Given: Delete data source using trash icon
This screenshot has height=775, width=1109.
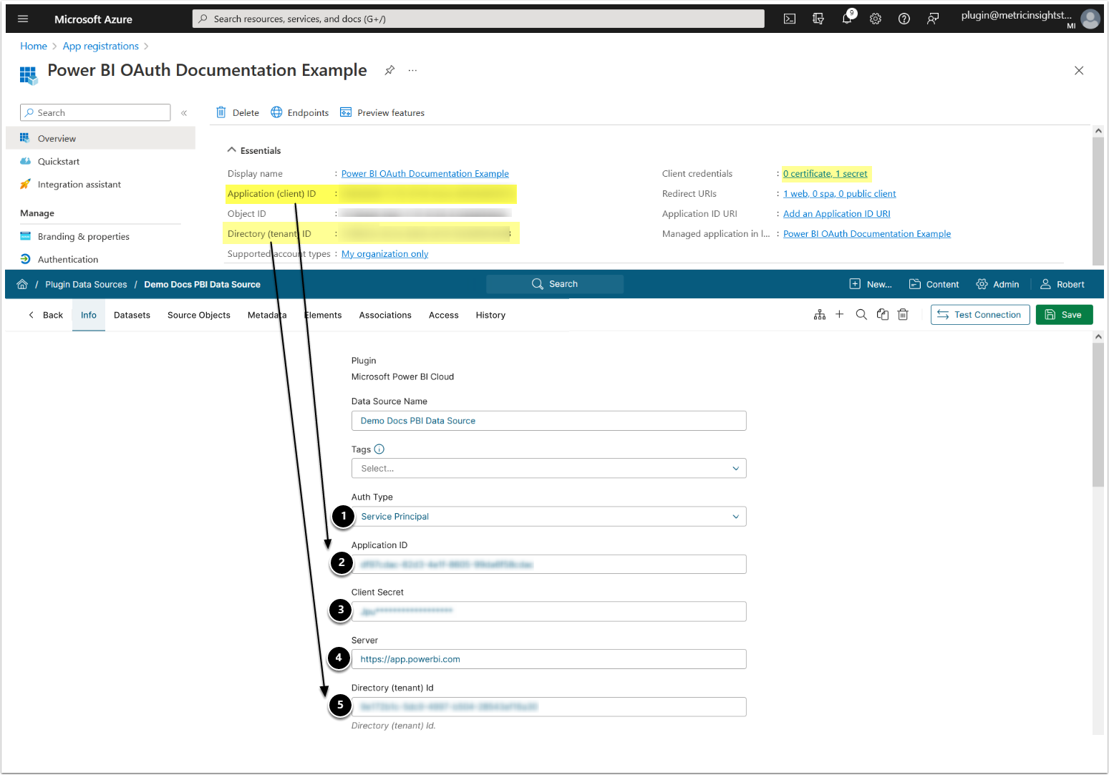Looking at the screenshot, I should click(x=903, y=315).
